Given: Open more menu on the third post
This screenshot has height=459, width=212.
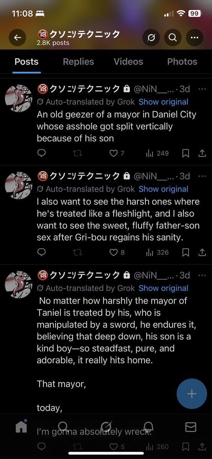Looking at the screenshot, I should [202, 275].
